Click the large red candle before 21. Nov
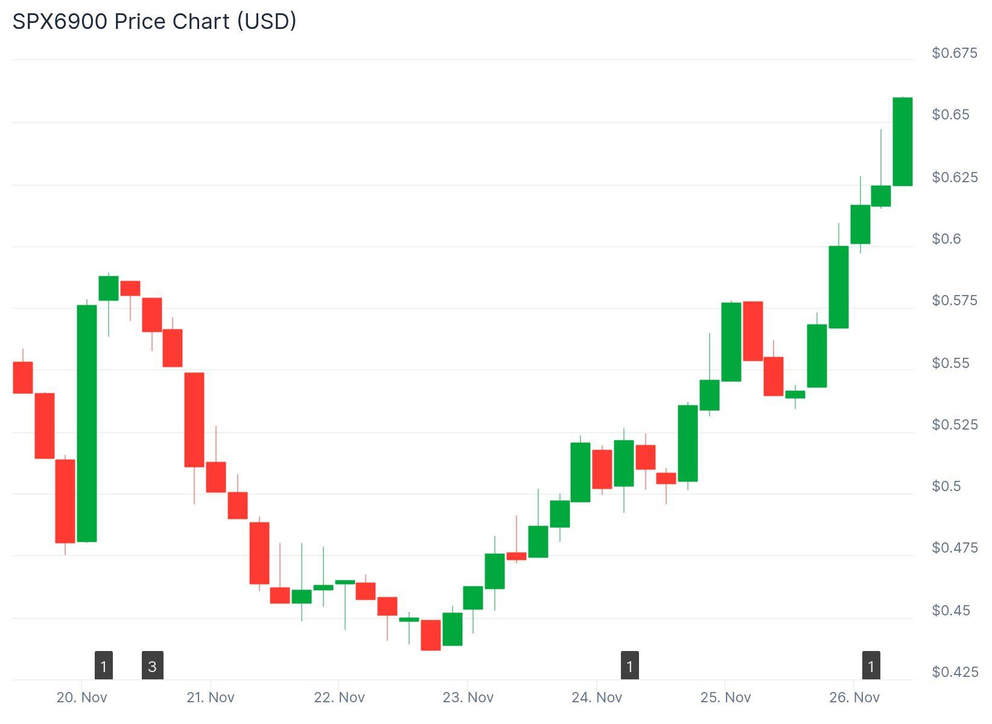Viewport: 992px width, 724px height. point(194,419)
